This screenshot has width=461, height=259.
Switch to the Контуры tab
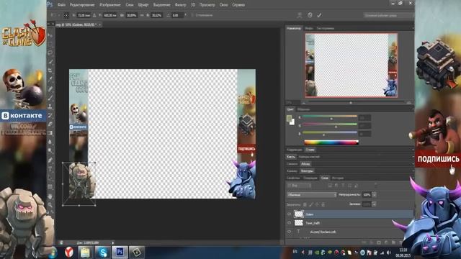307,171
